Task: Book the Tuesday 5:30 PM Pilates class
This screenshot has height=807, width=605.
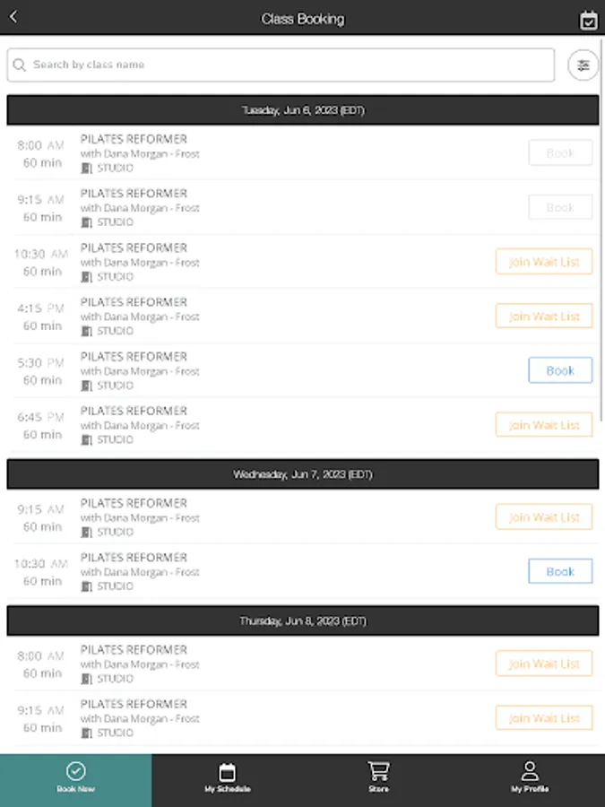Action: click(x=559, y=370)
